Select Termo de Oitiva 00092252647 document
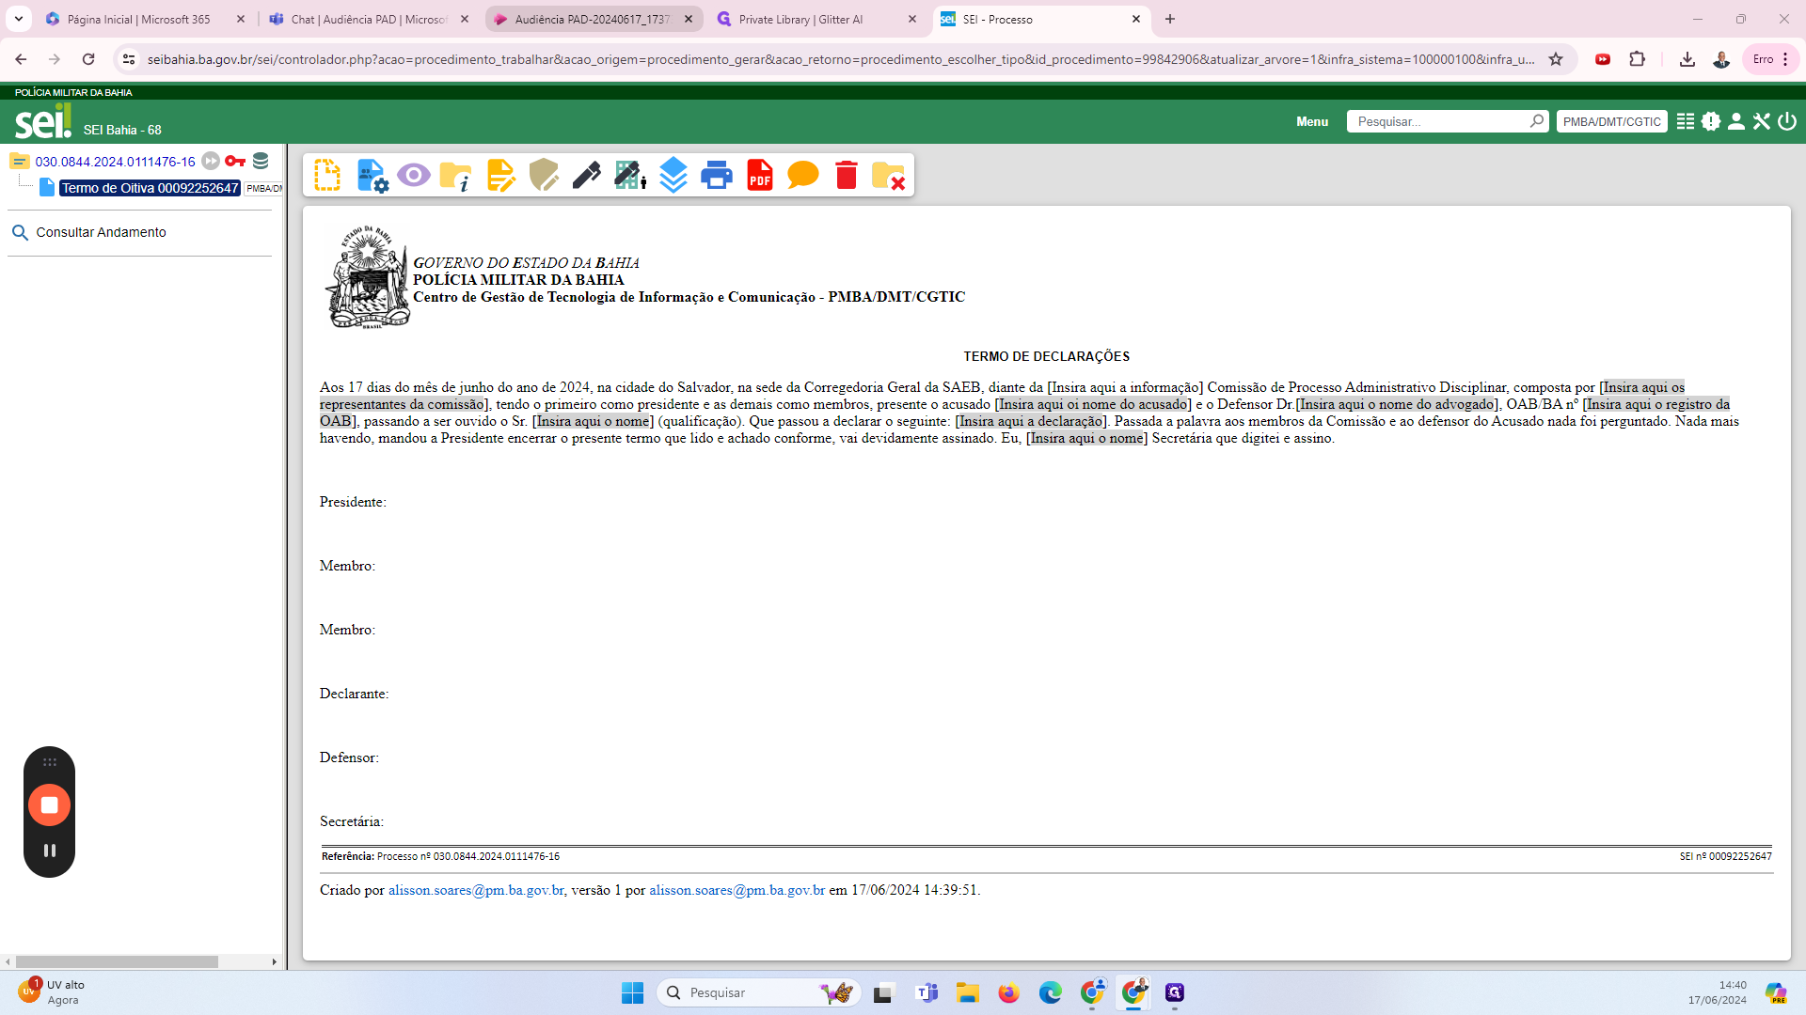Screen dimensions: 1806x1015 pos(150,188)
